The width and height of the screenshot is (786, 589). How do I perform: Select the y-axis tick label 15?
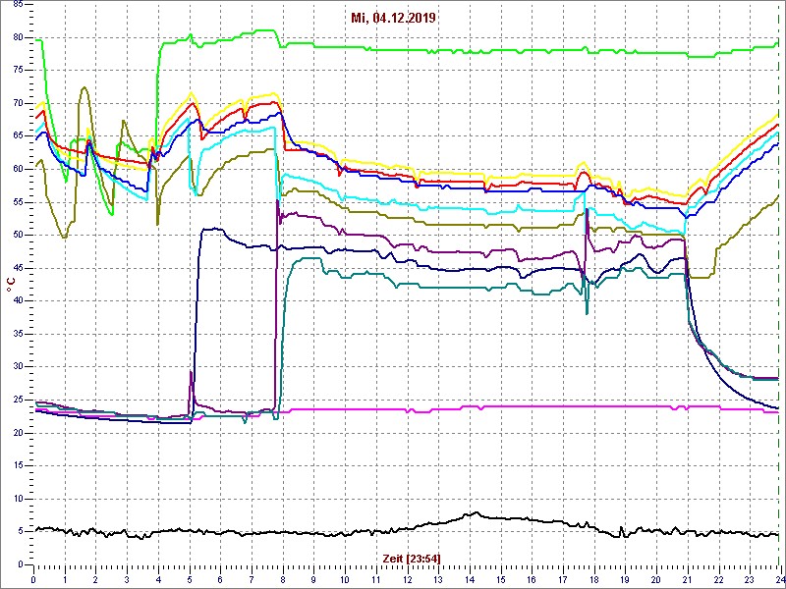(x=18, y=465)
